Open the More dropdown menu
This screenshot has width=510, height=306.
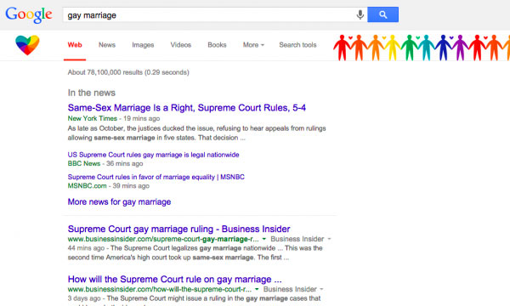point(253,45)
